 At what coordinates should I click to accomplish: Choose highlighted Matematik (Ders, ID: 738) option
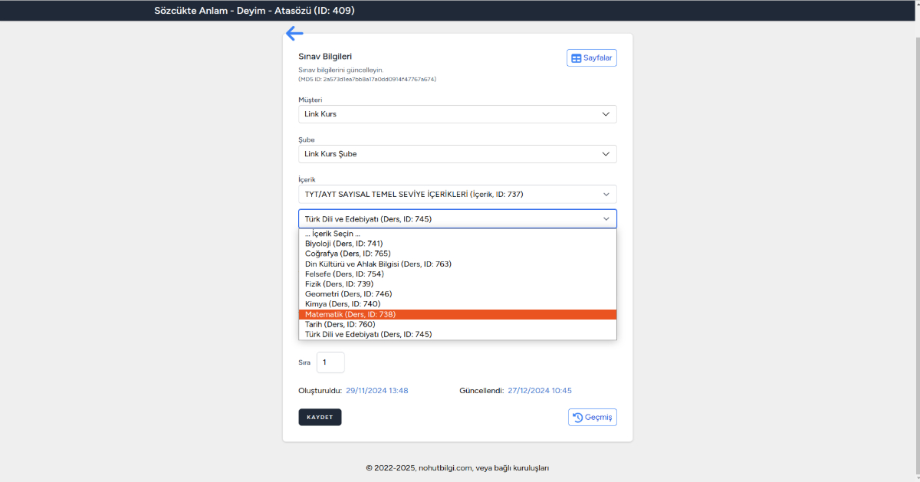pos(350,314)
